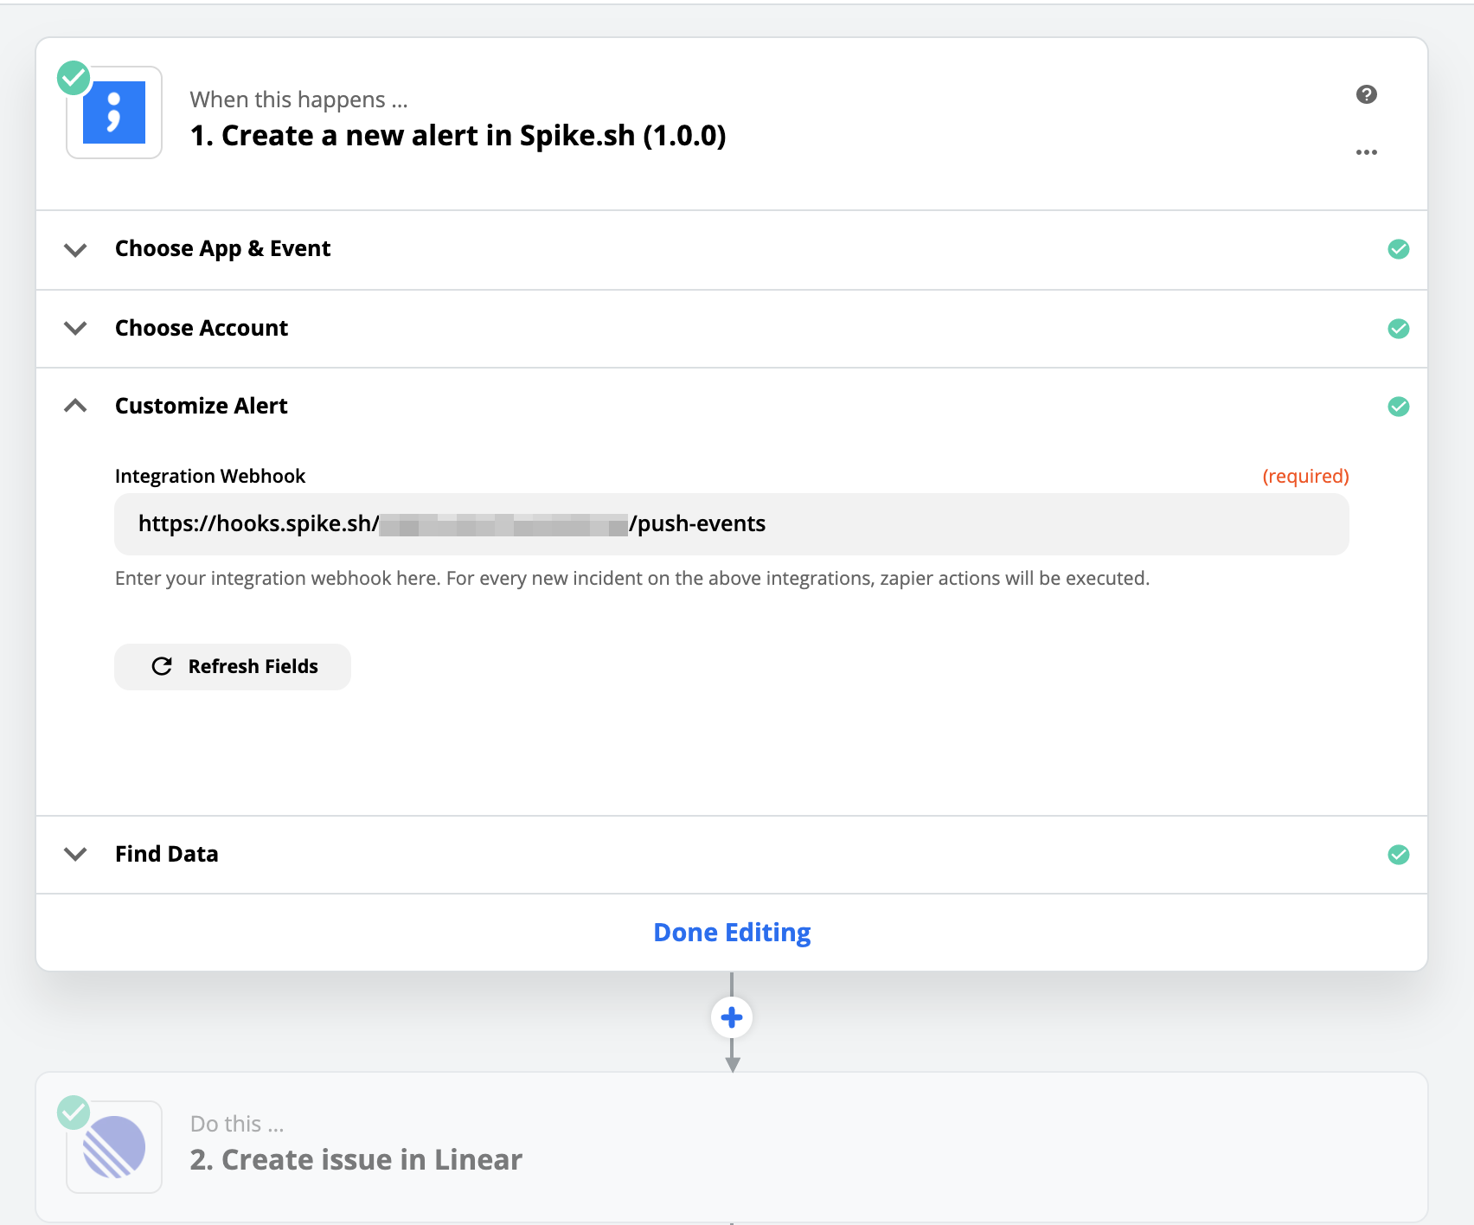Expand the Choose Account chevron
Screen dimensions: 1474x1225
pos(76,329)
